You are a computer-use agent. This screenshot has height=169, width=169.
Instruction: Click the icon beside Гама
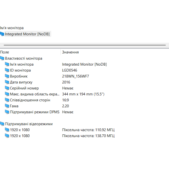pyautogui.click(x=7, y=106)
